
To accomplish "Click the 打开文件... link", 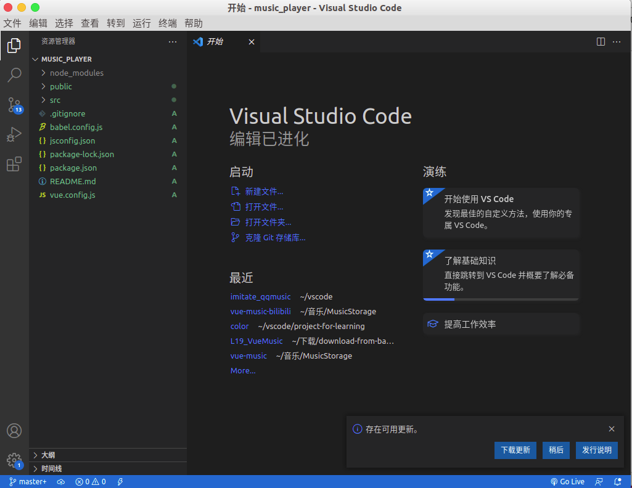I will [x=264, y=206].
